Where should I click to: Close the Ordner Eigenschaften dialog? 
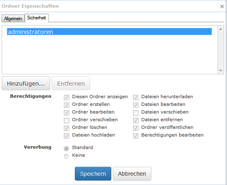(222, 6)
